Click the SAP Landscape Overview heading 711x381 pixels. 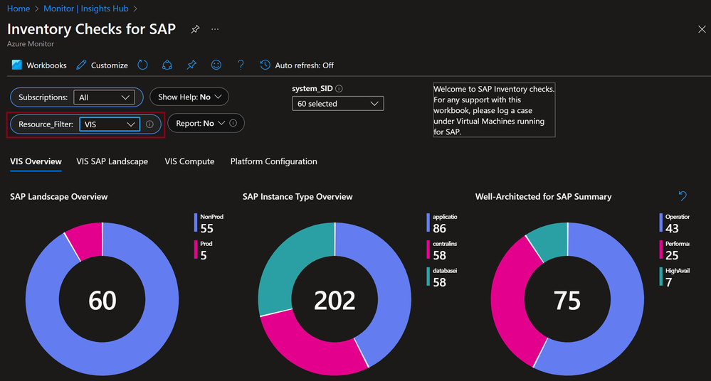click(59, 197)
